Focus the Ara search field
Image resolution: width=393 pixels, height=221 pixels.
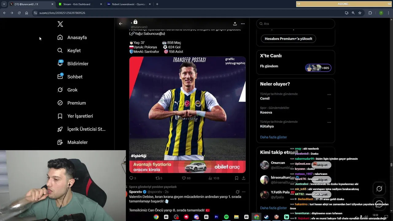click(295, 24)
